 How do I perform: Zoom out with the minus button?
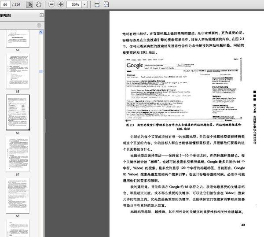tap(51, 4)
